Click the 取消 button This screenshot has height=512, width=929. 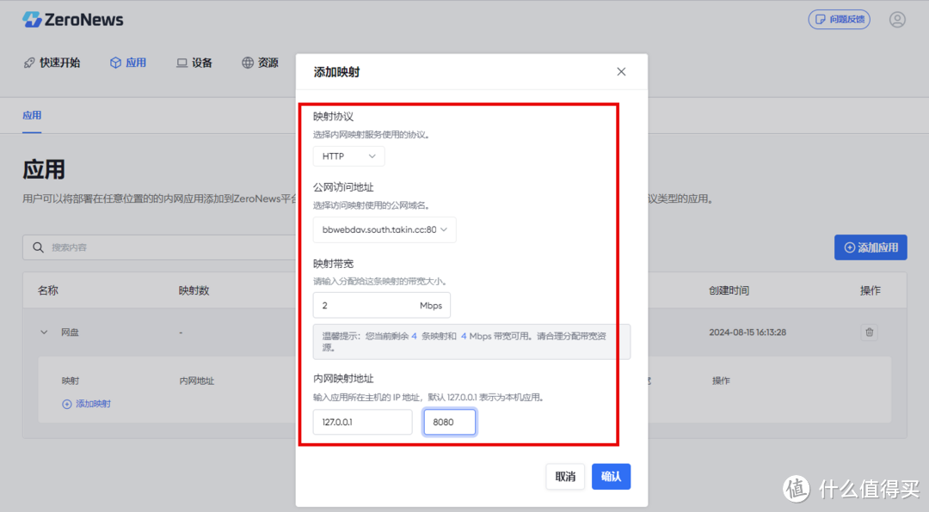pyautogui.click(x=565, y=477)
